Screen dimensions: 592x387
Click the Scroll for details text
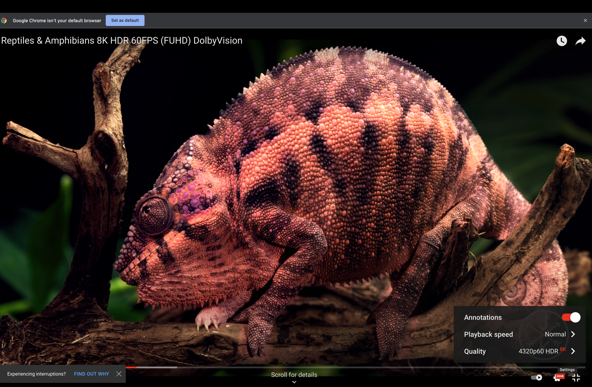click(294, 375)
